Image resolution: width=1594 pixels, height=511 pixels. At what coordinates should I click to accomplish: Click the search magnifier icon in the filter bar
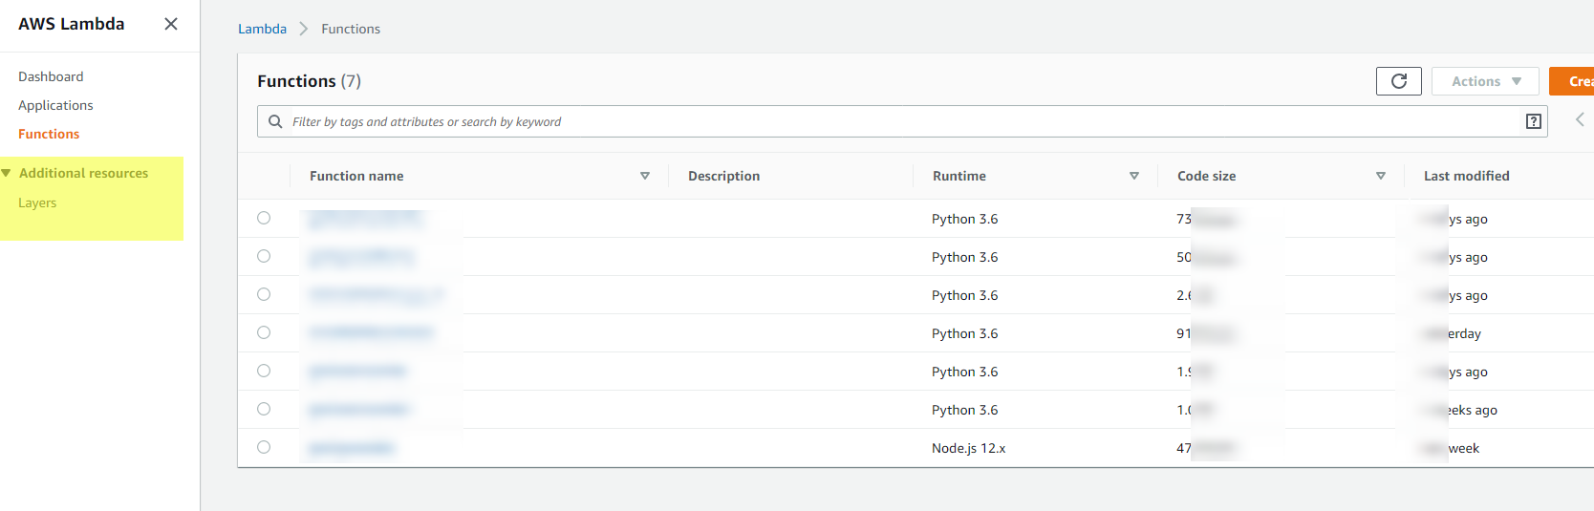point(275,121)
